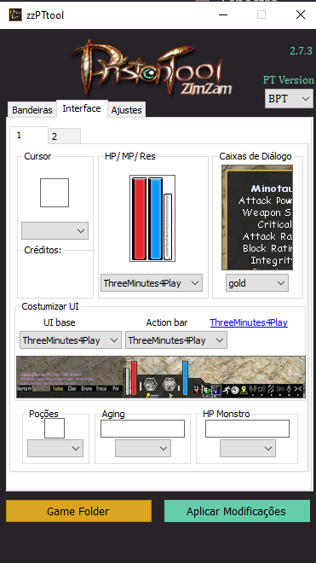Open the Aging dropdown
Image resolution: width=316 pixels, height=563 pixels.
coord(143,448)
